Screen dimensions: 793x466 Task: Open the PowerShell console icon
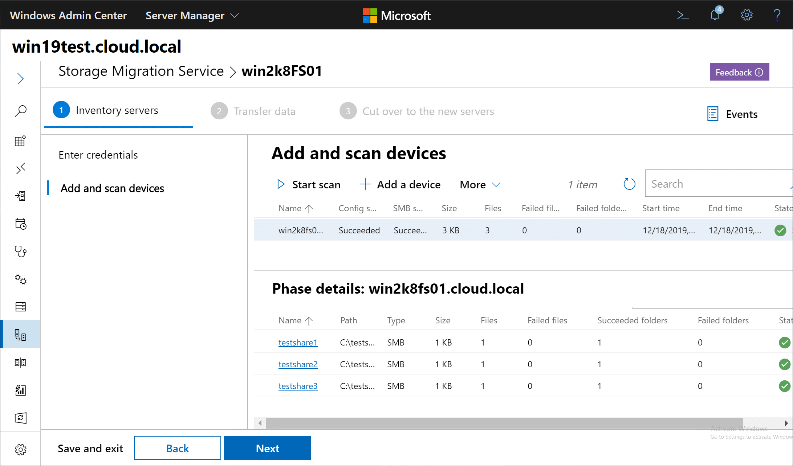coord(683,15)
